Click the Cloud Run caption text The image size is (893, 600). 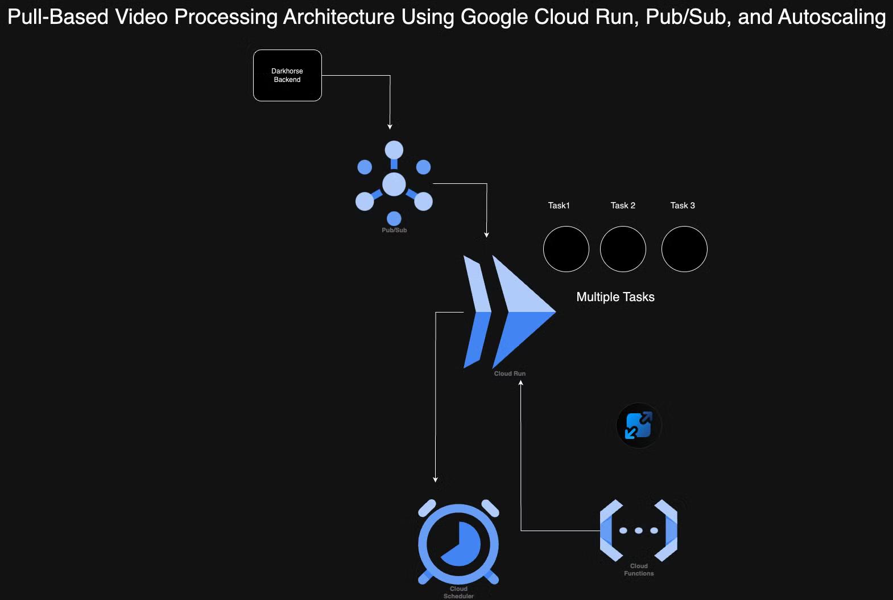(x=510, y=373)
